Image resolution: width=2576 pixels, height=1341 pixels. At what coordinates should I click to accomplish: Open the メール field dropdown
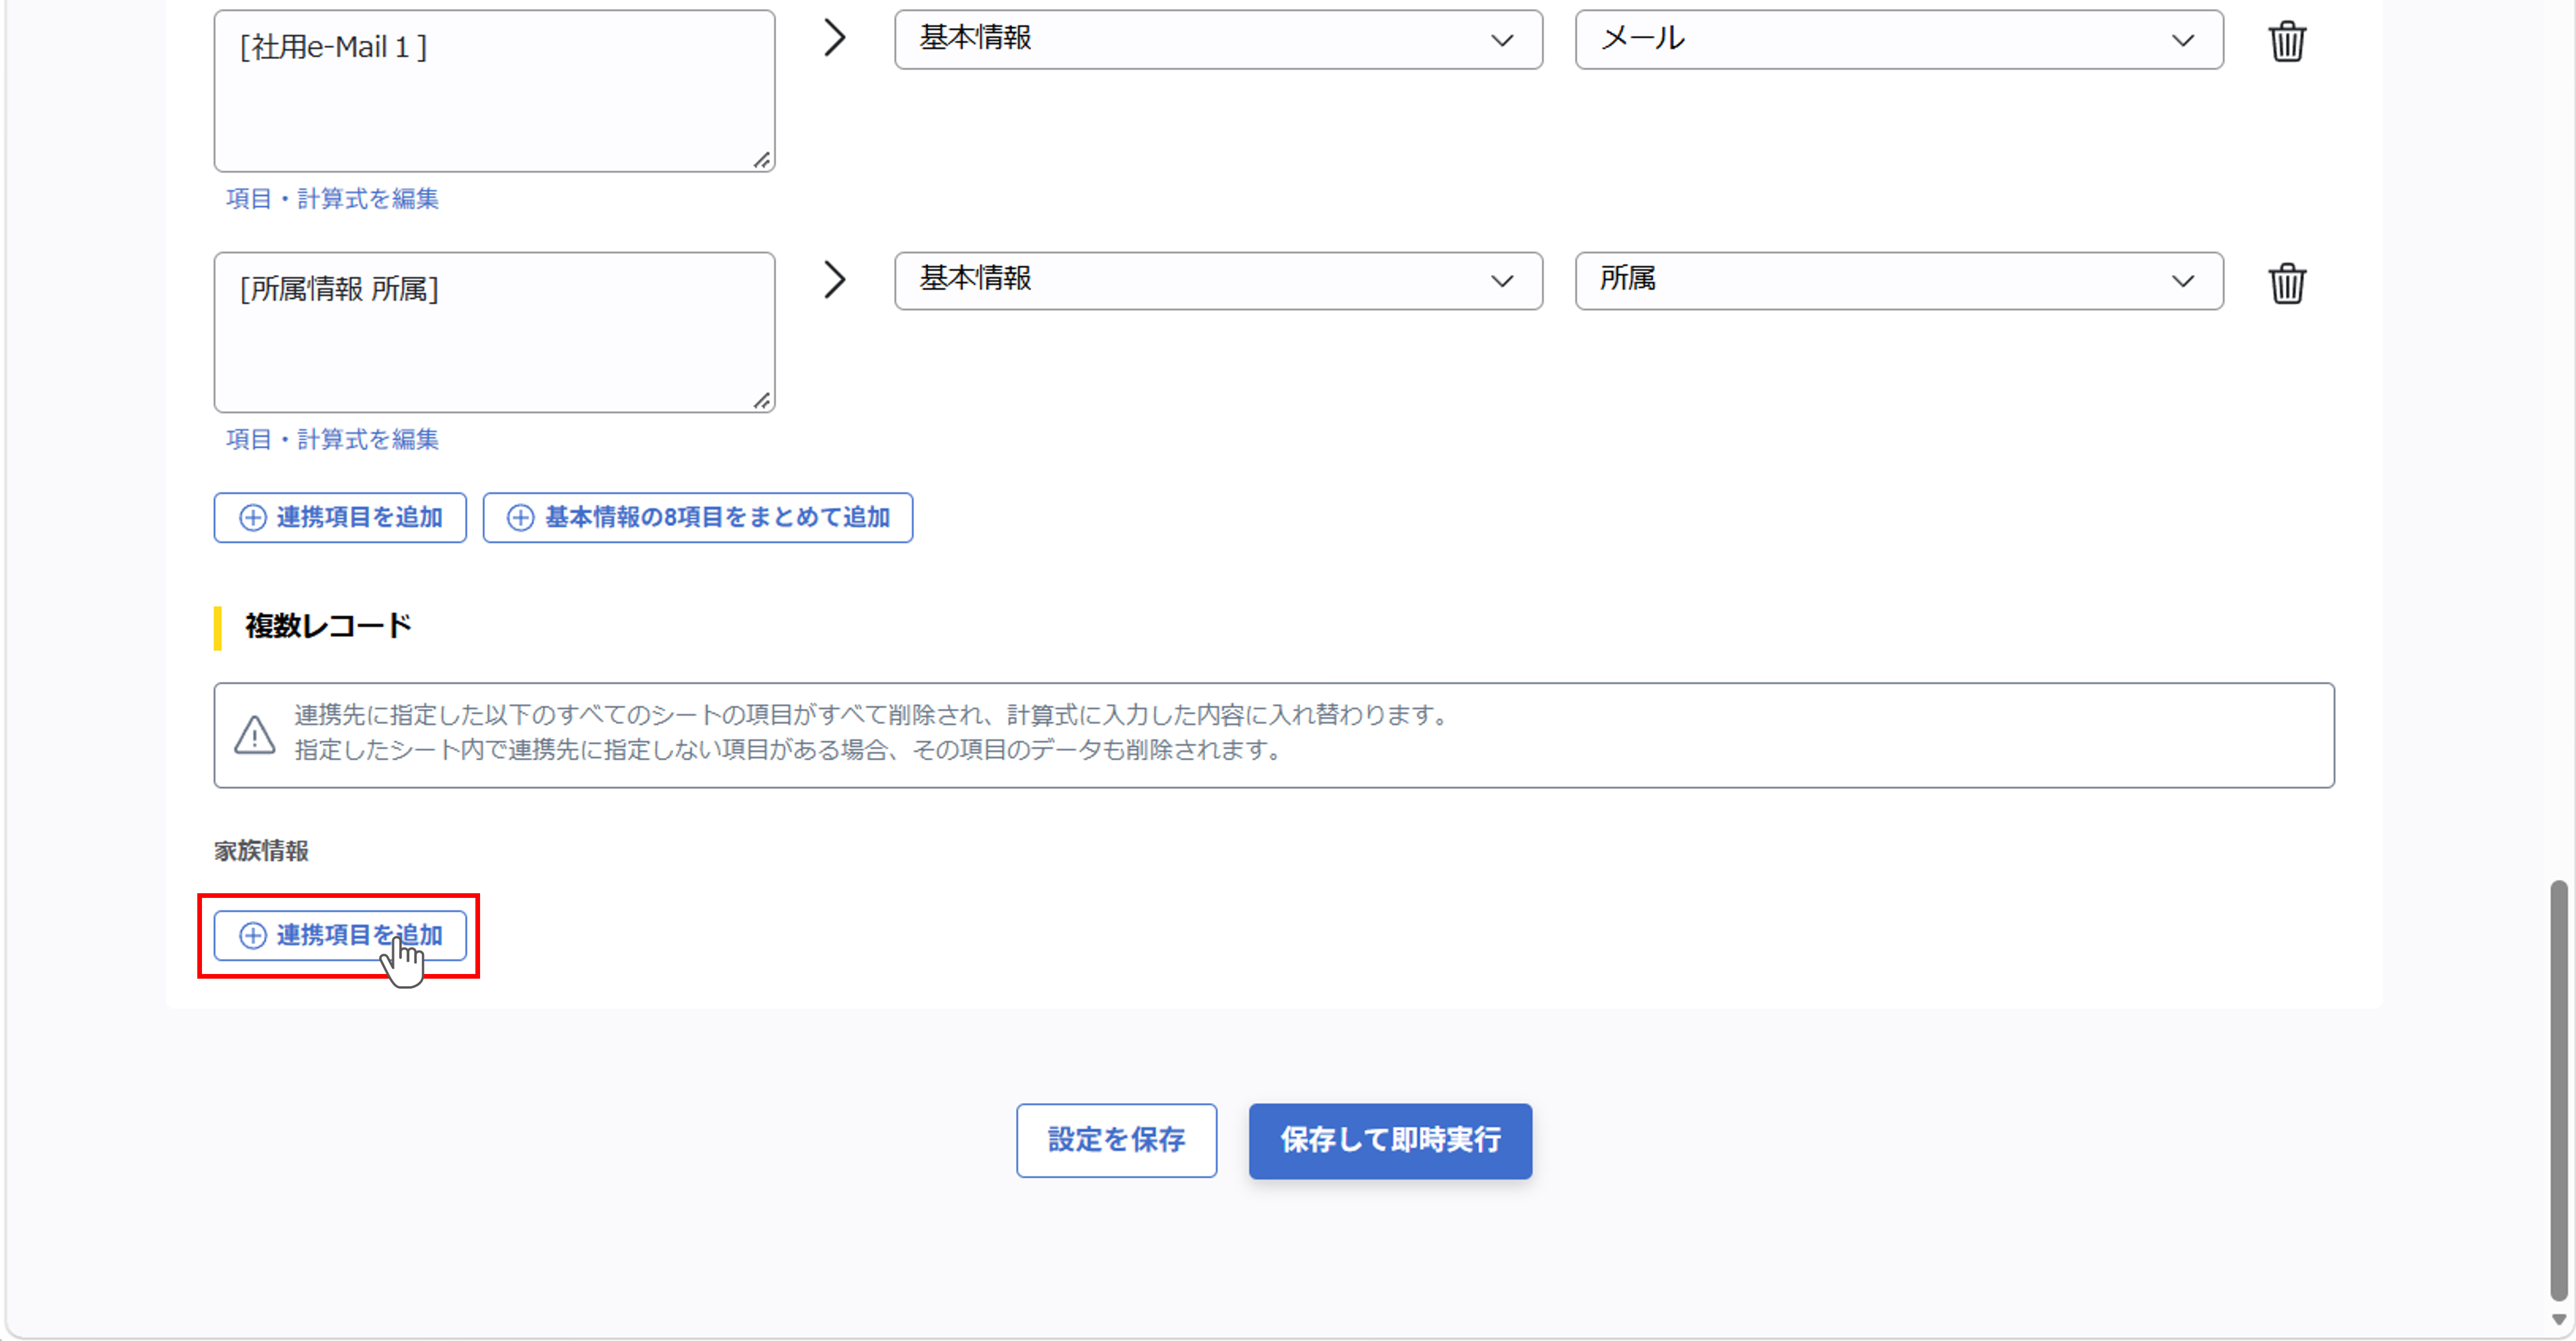1899,39
